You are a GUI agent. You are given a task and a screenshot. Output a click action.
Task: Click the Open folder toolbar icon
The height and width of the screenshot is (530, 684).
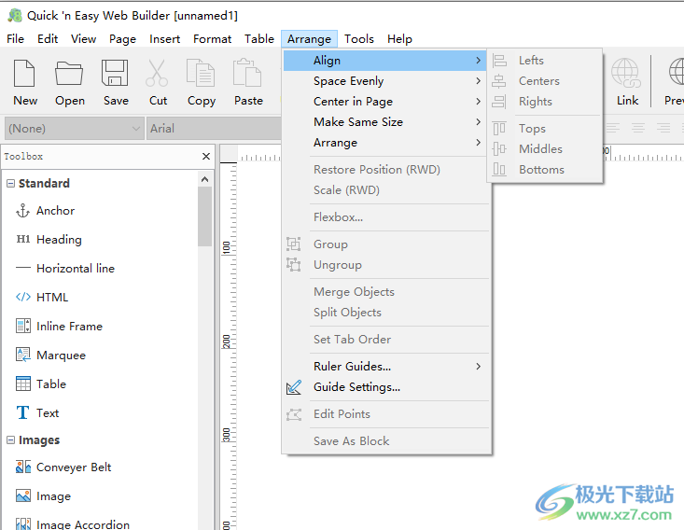pos(69,73)
